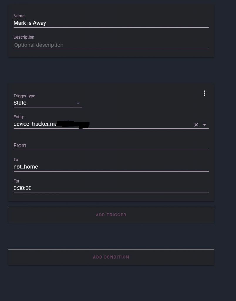Open the trigger's three-dot options menu
This screenshot has height=301, width=236.
[205, 93]
